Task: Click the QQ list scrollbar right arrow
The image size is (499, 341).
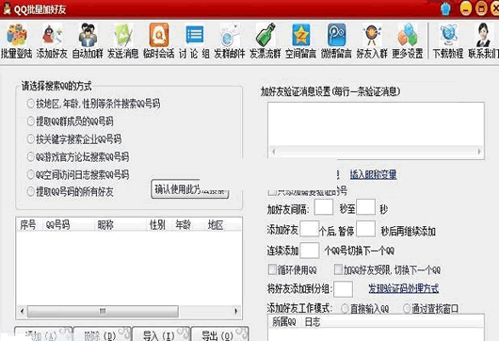Action: [236, 311]
